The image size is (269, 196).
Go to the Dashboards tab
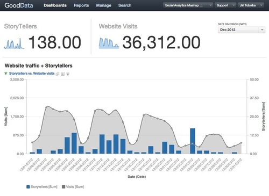coord(55,5)
